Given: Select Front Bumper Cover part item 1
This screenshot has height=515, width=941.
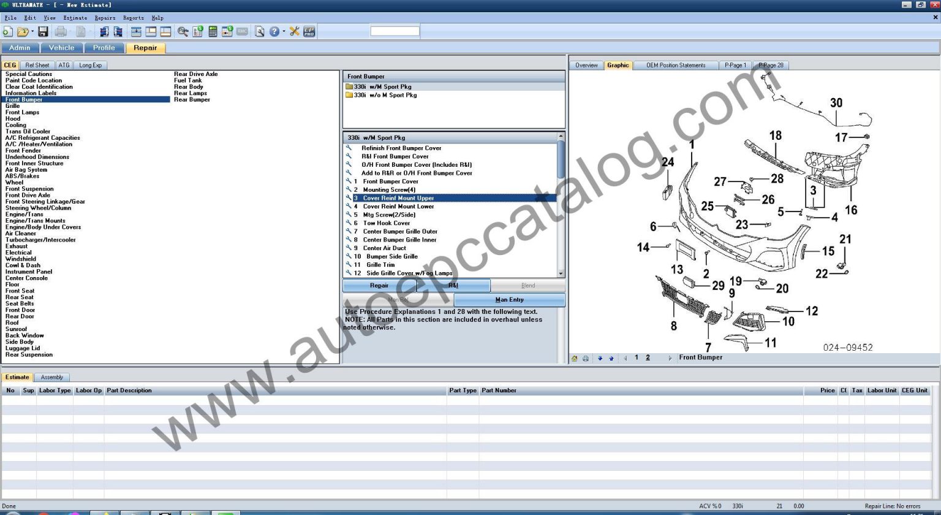Looking at the screenshot, I should [x=390, y=181].
